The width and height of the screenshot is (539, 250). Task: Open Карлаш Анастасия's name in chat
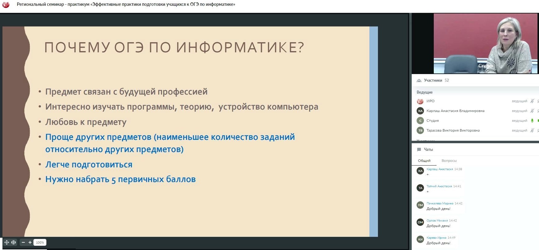[x=440, y=169]
